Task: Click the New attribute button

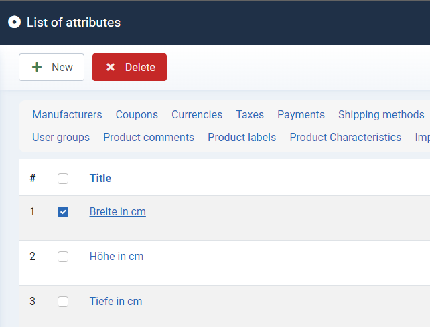Action: point(52,67)
